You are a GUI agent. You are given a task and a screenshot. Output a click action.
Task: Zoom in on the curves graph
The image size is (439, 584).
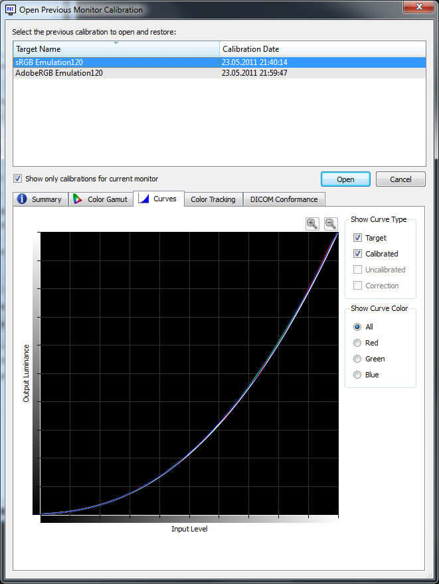[312, 224]
